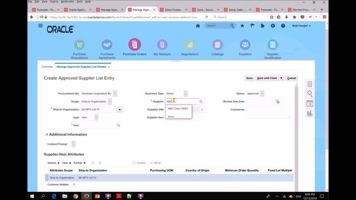Select ABC Corp 10002 suggestion

point(178,109)
